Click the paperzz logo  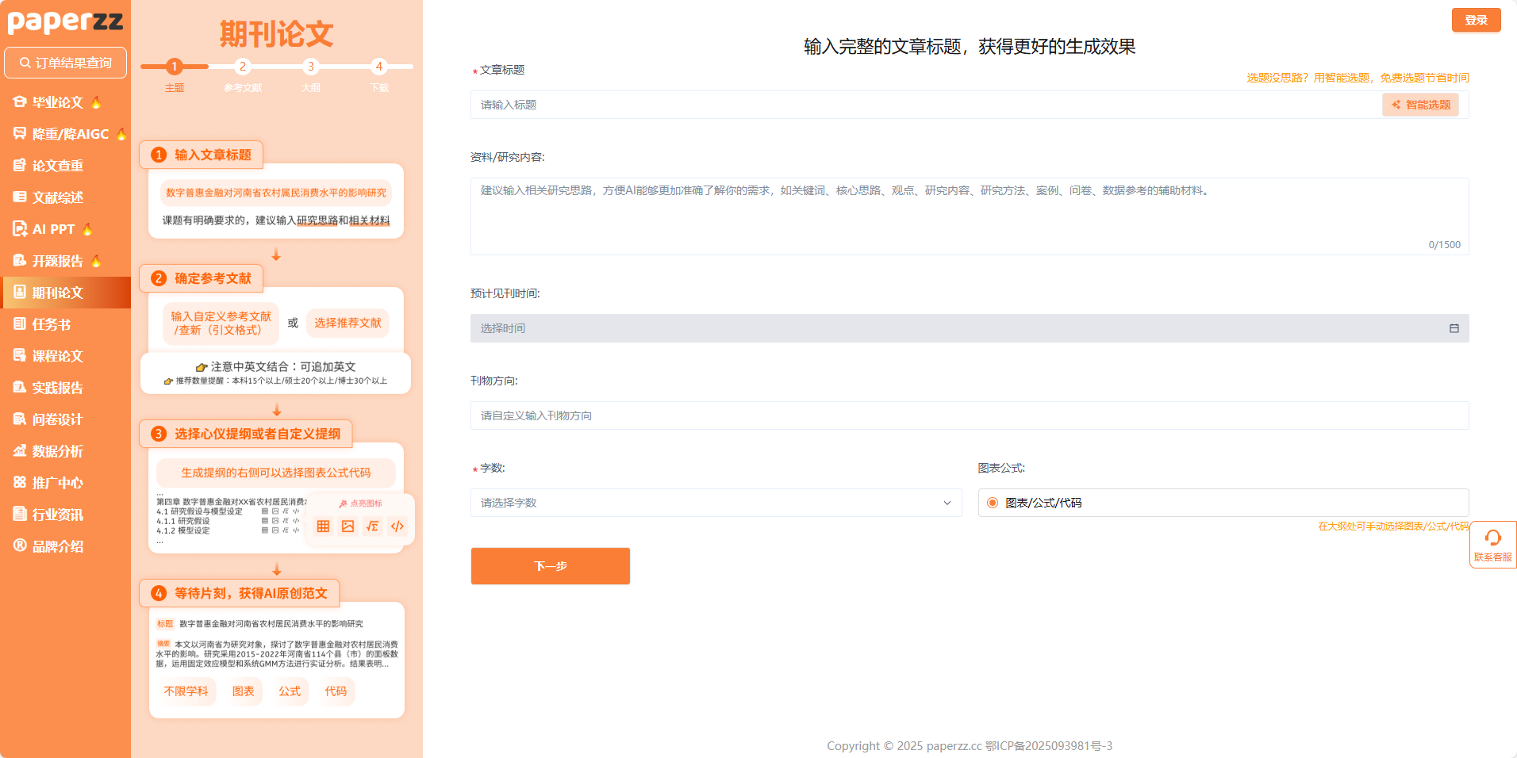pos(65,21)
